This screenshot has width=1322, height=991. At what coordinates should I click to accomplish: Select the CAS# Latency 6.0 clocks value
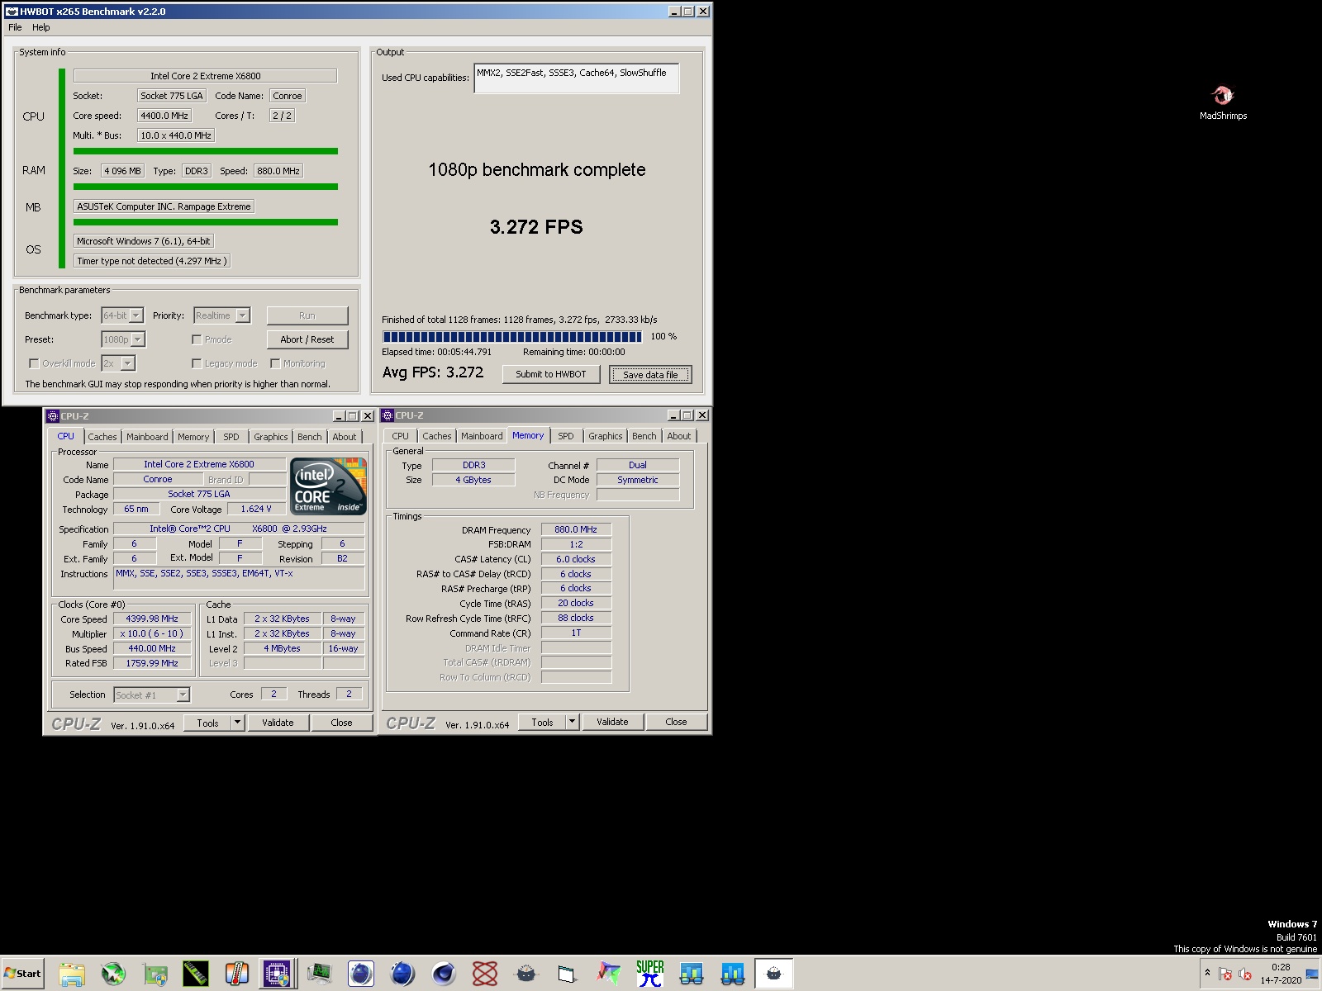click(x=576, y=559)
